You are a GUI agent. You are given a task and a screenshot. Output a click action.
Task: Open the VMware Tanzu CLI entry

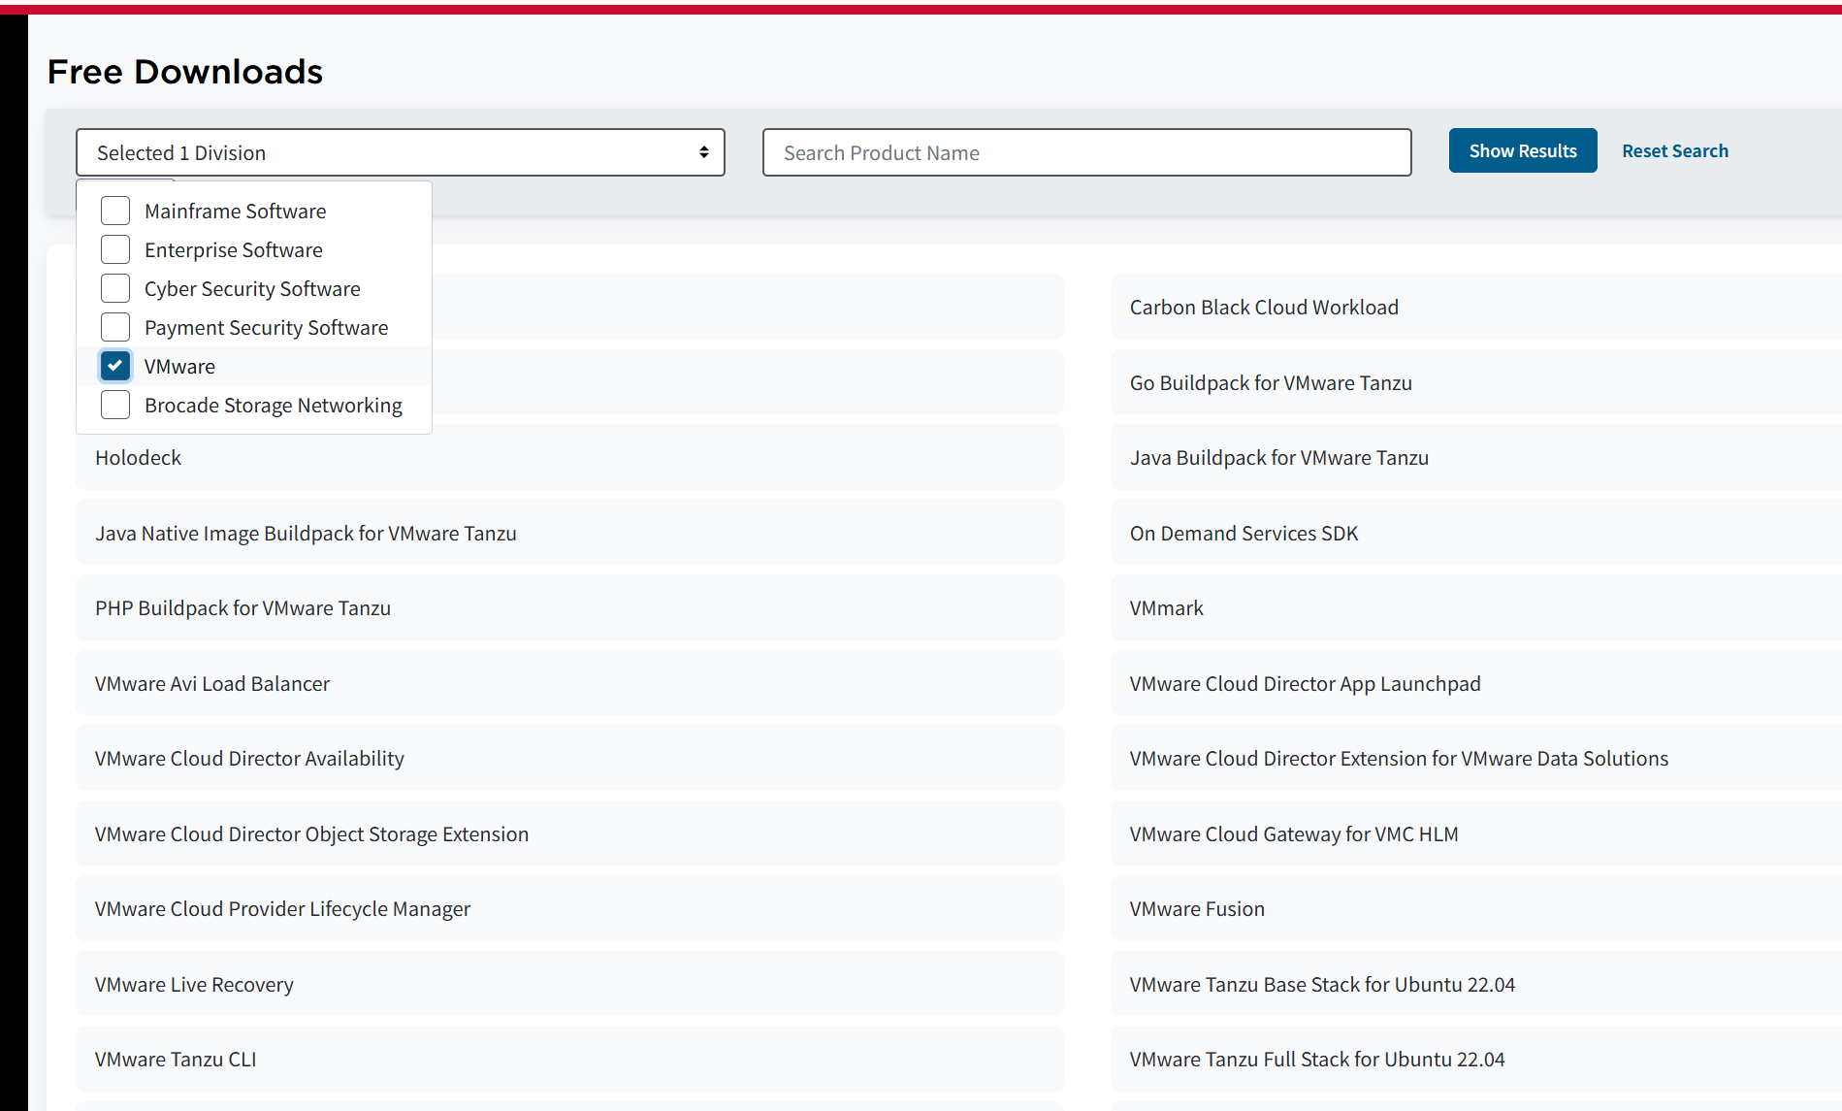point(570,1059)
